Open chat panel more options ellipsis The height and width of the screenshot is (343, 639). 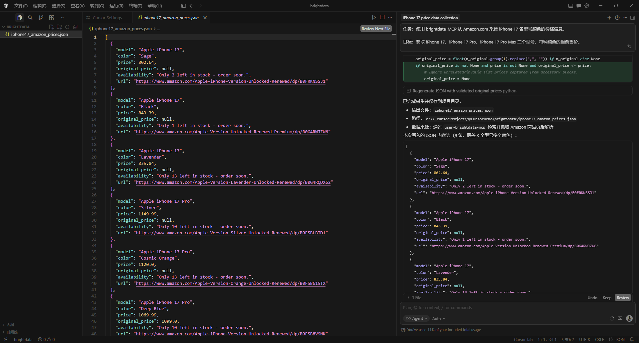(x=625, y=18)
